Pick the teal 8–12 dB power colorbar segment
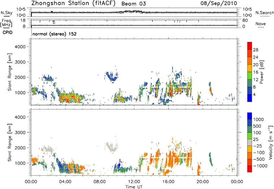This screenshot has width=274, height=189. point(250,83)
